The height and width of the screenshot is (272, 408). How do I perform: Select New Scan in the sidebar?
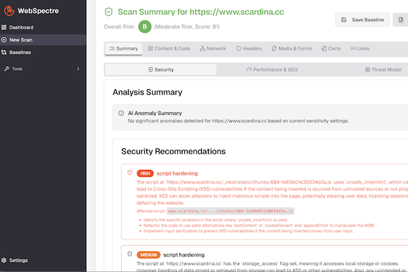click(43, 40)
